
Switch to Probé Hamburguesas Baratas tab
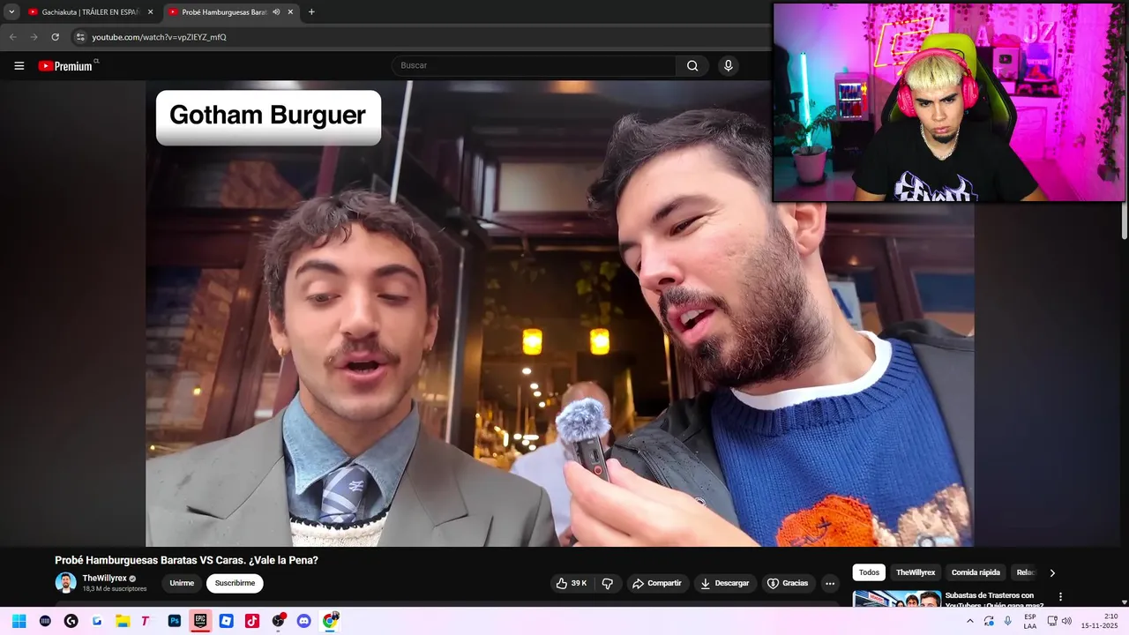coord(229,12)
